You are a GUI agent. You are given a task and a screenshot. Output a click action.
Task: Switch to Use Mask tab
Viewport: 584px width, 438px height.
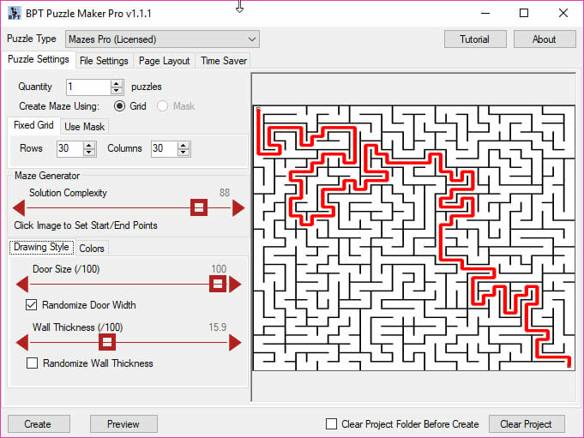[85, 127]
